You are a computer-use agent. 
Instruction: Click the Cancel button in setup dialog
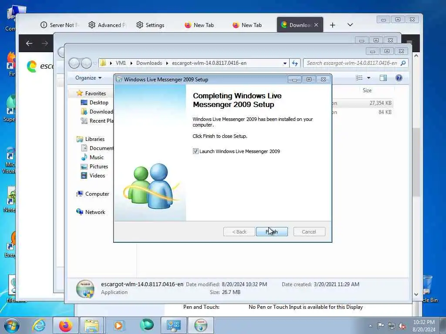click(x=309, y=232)
